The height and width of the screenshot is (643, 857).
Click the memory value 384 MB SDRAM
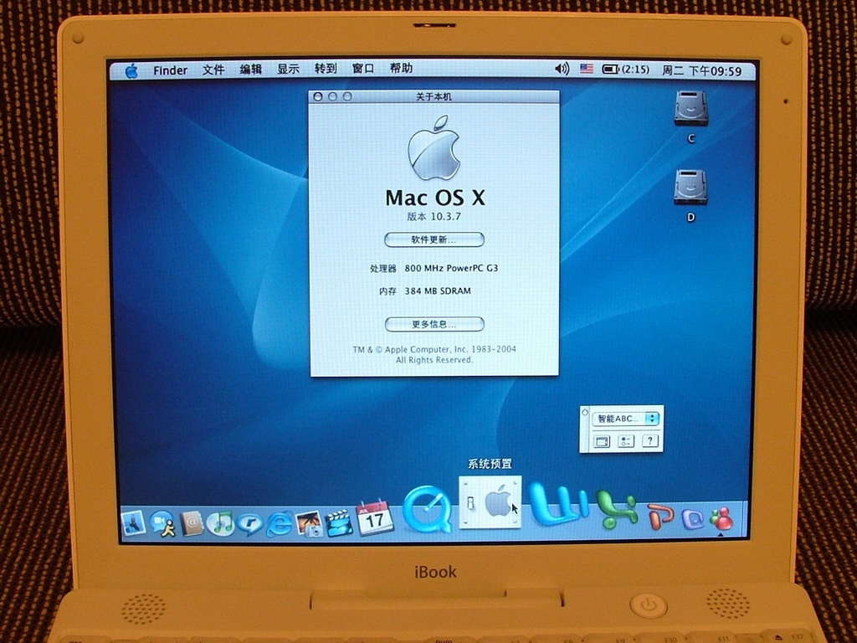click(x=438, y=291)
